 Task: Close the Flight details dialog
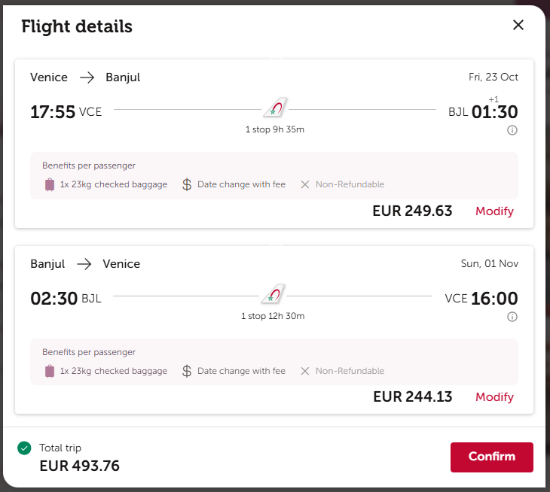click(x=518, y=25)
